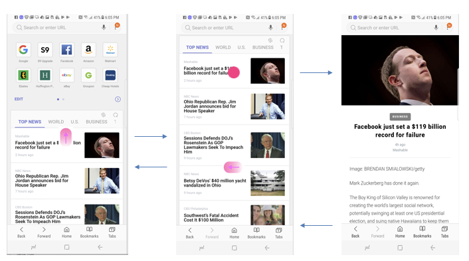
Task: Open notification menu icon in middle phone
Action: click(x=283, y=27)
